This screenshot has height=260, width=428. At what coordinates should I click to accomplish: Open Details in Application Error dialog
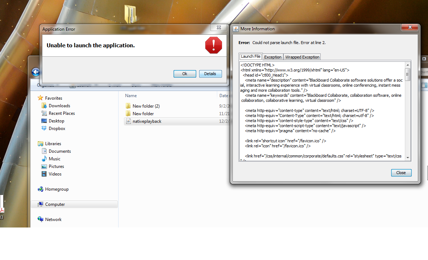coord(210,74)
